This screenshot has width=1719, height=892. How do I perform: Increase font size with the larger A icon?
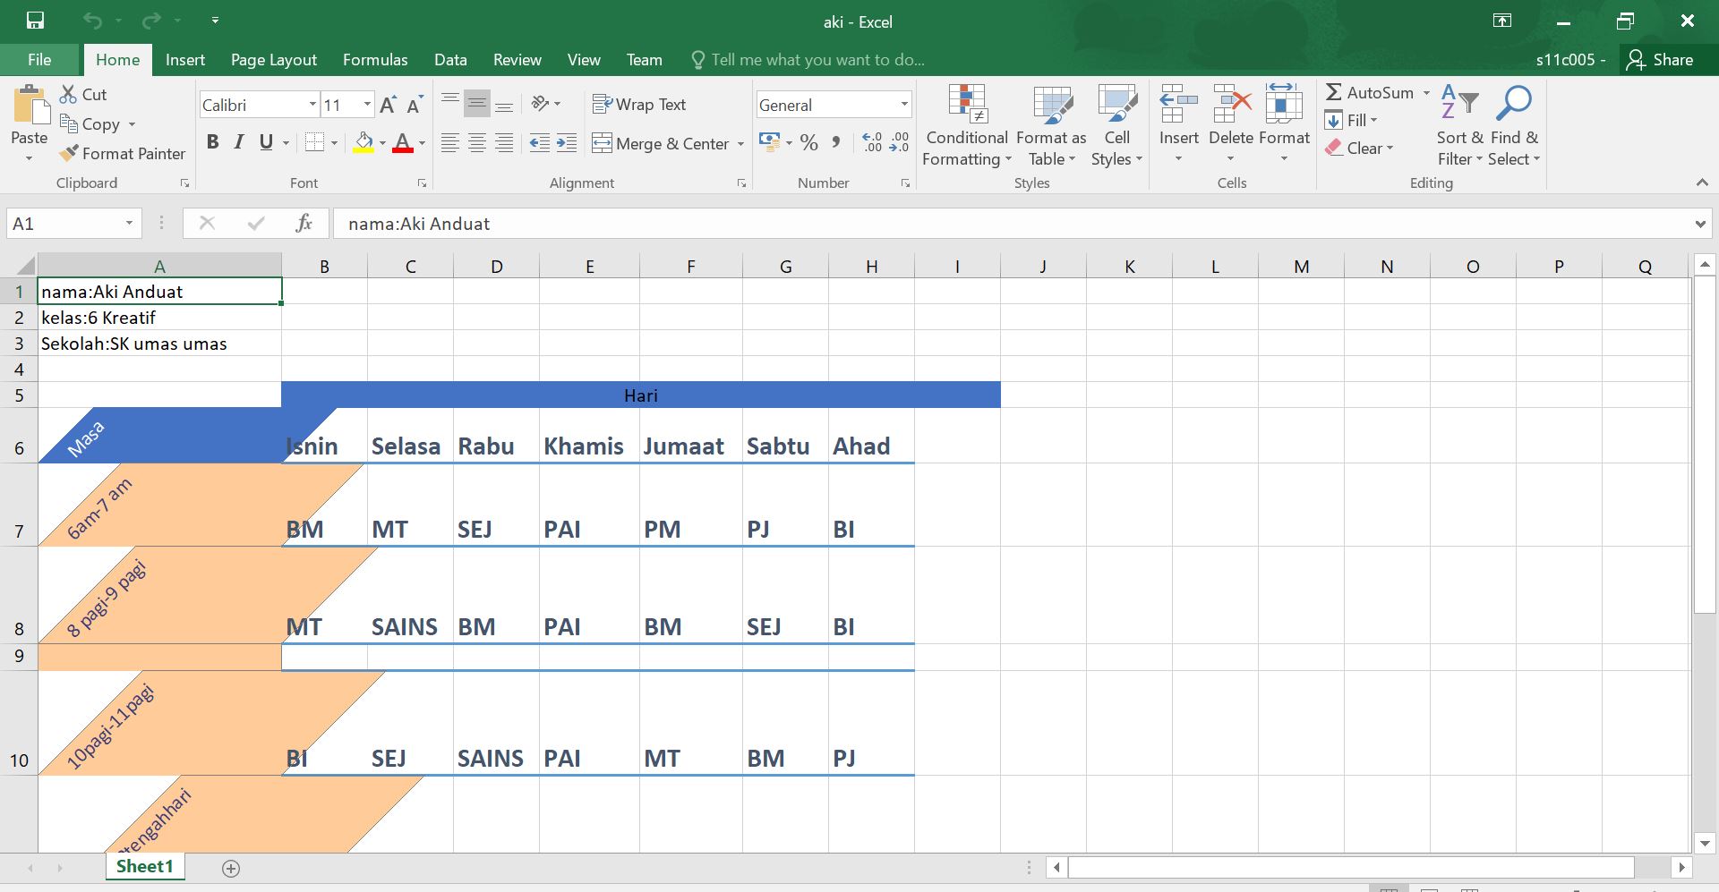[388, 106]
